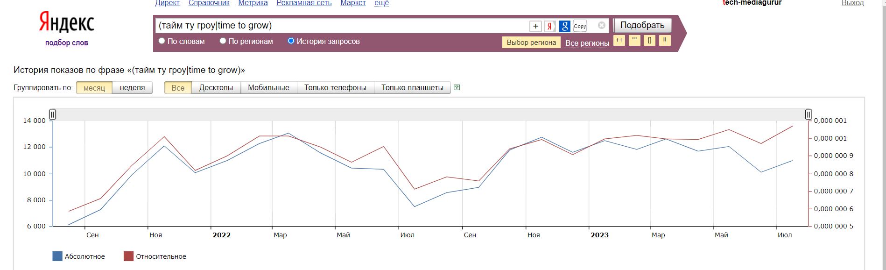Screen dimensions: 886x270
Task: Switch to the 'Мобильные' device tab
Action: coord(268,88)
